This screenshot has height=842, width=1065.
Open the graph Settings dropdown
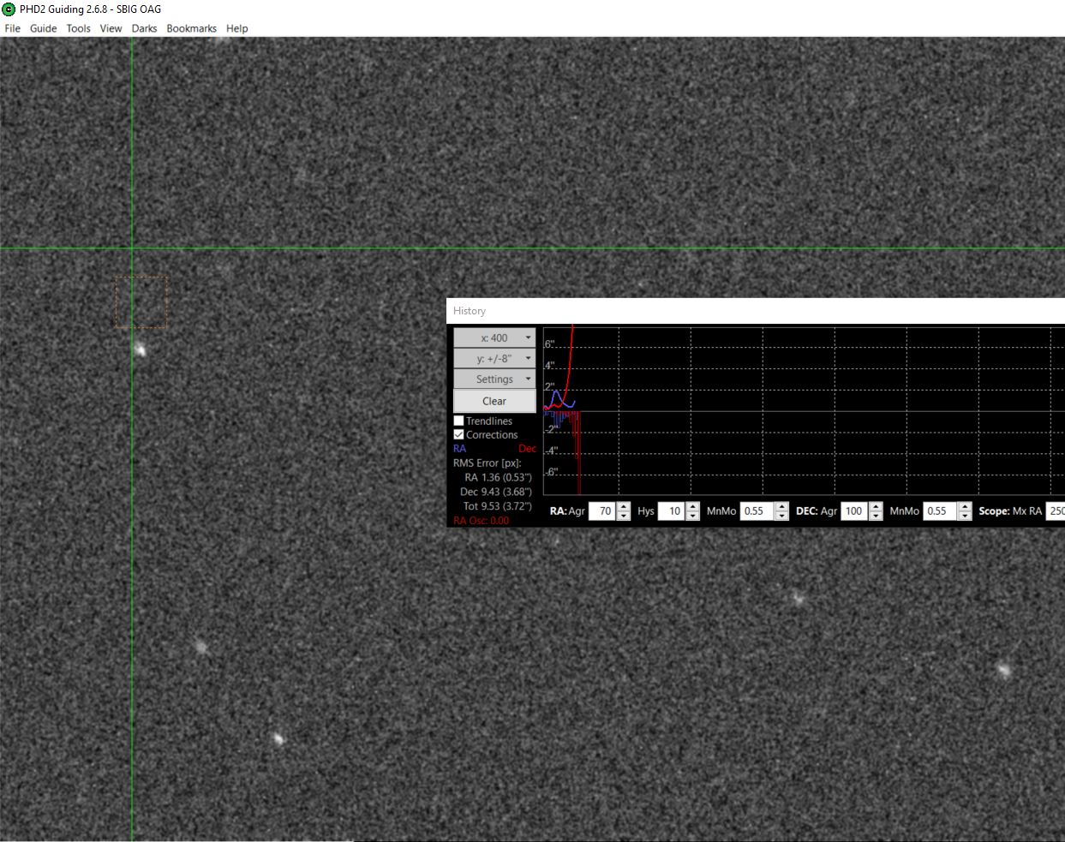pos(494,379)
